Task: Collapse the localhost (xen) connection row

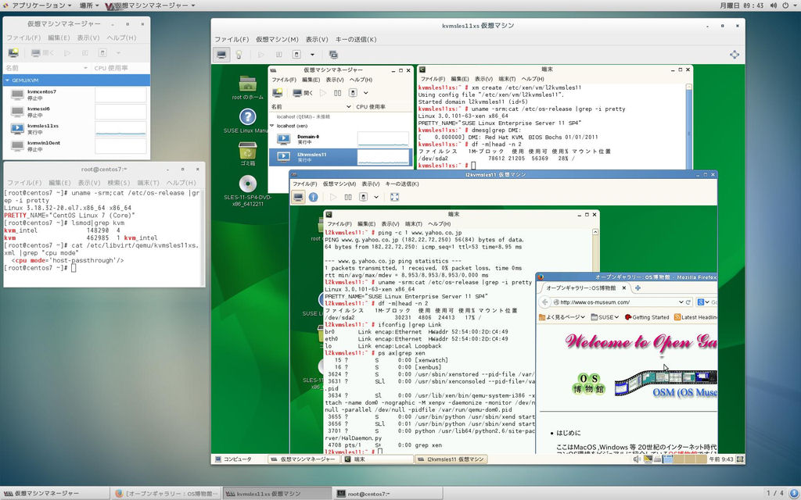Action: [272, 126]
